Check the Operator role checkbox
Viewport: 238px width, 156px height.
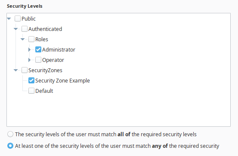tap(38, 60)
